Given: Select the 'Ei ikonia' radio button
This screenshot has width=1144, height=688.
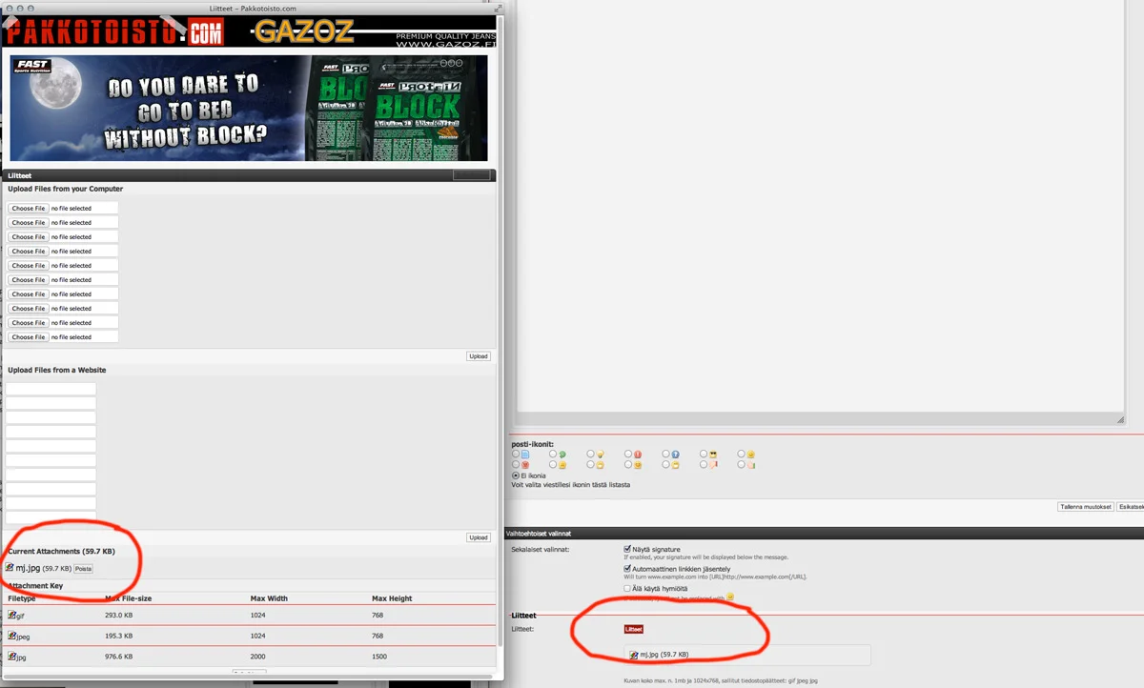Looking at the screenshot, I should [516, 475].
